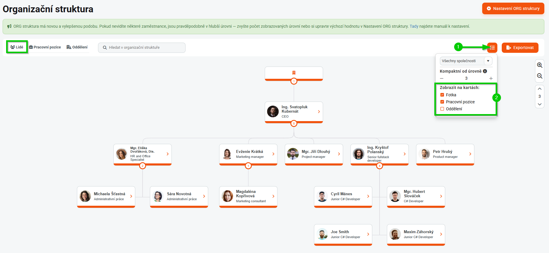Click the info icon beside Kompaktní od úrovně
This screenshot has height=253, width=549.
[485, 71]
